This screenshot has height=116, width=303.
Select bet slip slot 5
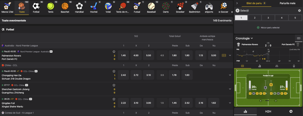click(x=295, y=18)
